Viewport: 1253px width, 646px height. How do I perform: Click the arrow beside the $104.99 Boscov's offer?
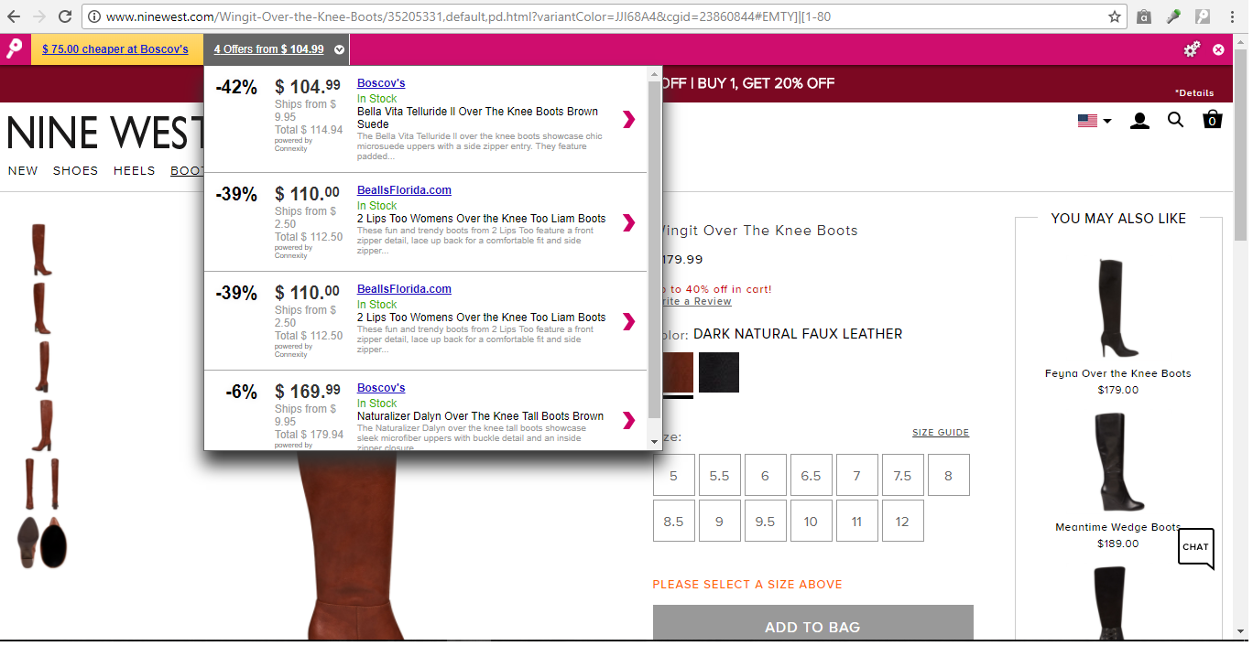coord(628,119)
